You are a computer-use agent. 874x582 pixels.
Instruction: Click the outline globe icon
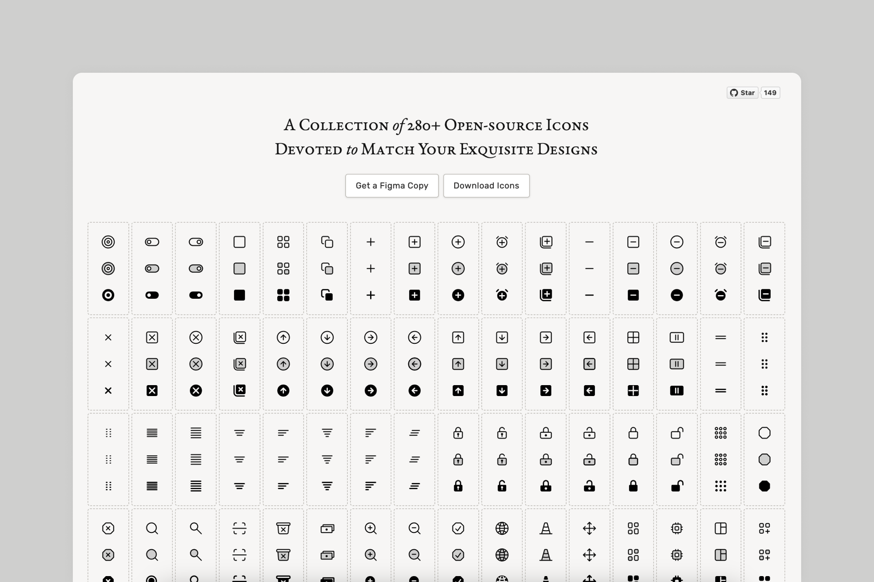point(502,528)
